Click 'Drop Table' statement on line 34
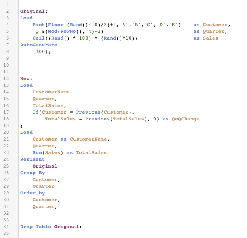 (x=36, y=227)
